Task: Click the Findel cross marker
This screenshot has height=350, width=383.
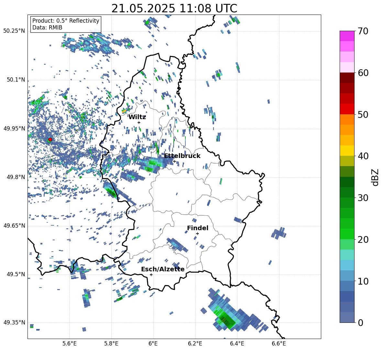Action: pos(197,234)
